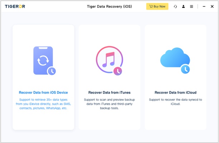This screenshot has width=219, height=143.
Task: Click the shopping cart icon in Buy Now
Action: (x=151, y=6)
